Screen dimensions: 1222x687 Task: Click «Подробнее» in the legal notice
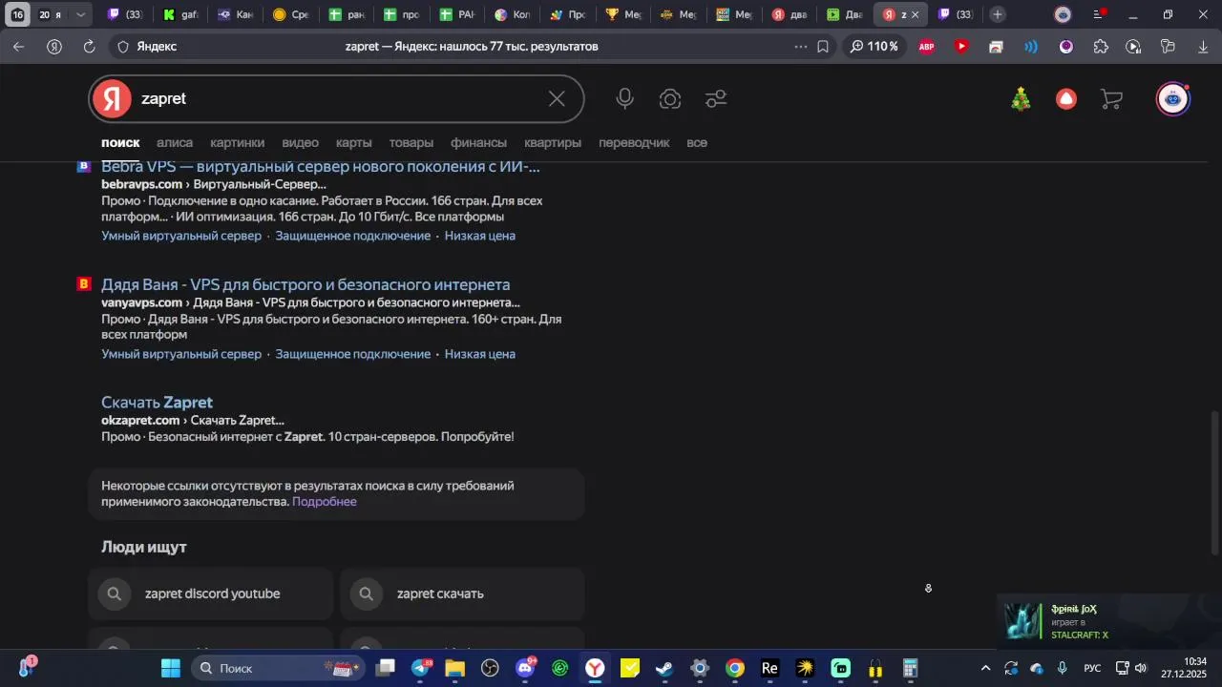click(325, 502)
